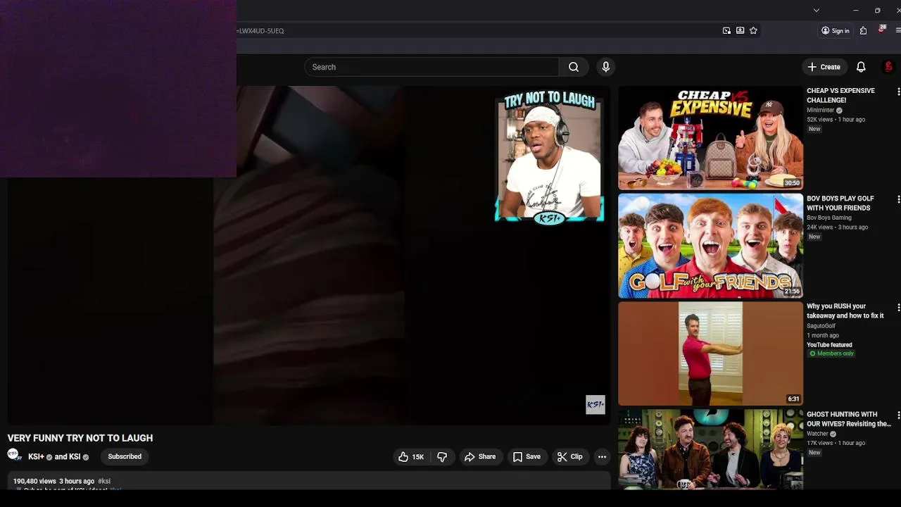The height and width of the screenshot is (507, 901).
Task: Click the install app icon in address bar
Action: [740, 31]
